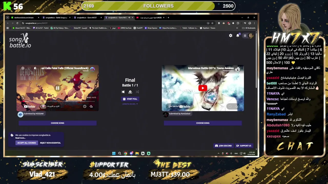
Task: Open Chrome extensions puzzle icon
Action: click(238, 23)
